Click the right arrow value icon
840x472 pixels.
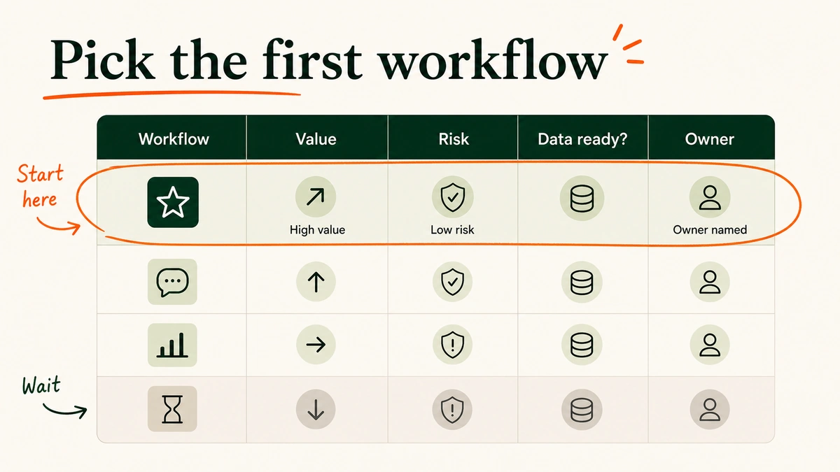click(x=316, y=344)
